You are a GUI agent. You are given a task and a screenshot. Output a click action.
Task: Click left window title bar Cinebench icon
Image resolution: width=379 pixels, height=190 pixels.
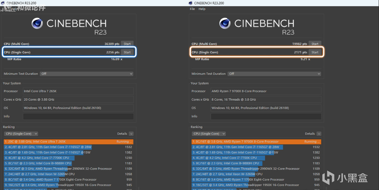(x=3, y=3)
